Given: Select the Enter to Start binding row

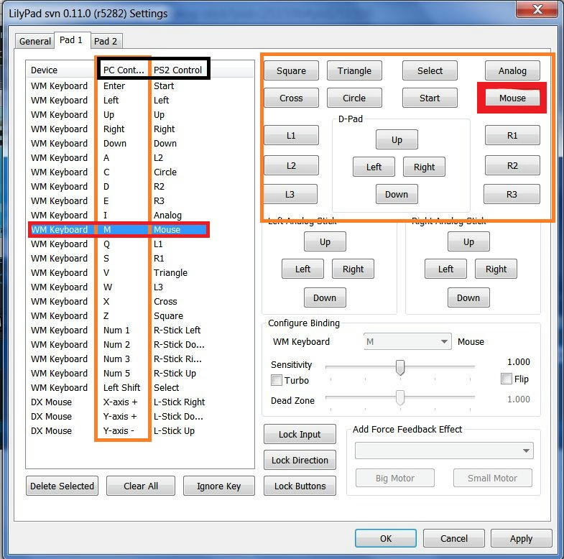Looking at the screenshot, I should click(x=119, y=86).
